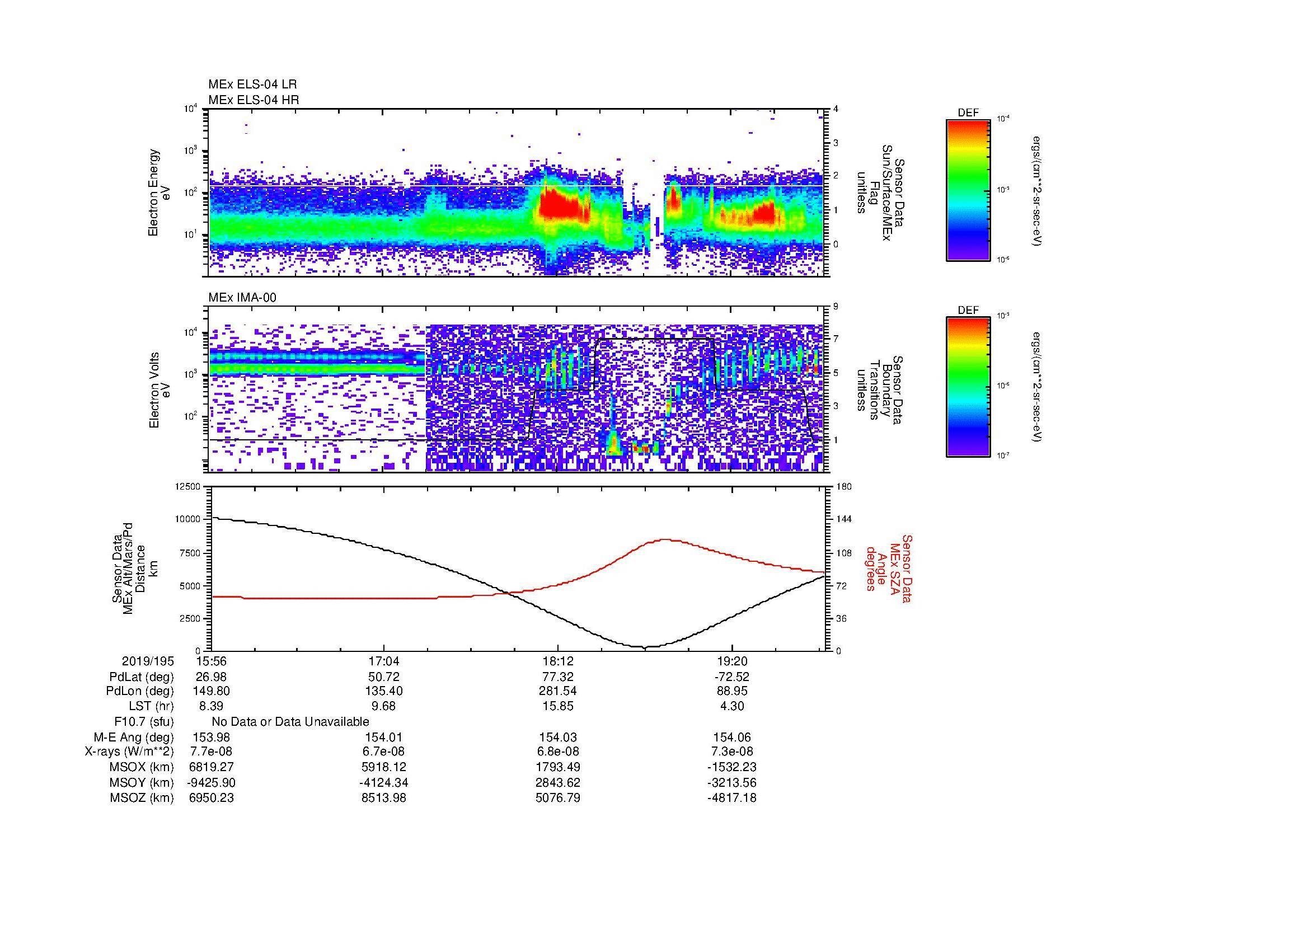
Task: Click PdLon value 88.95
Action: (731, 692)
